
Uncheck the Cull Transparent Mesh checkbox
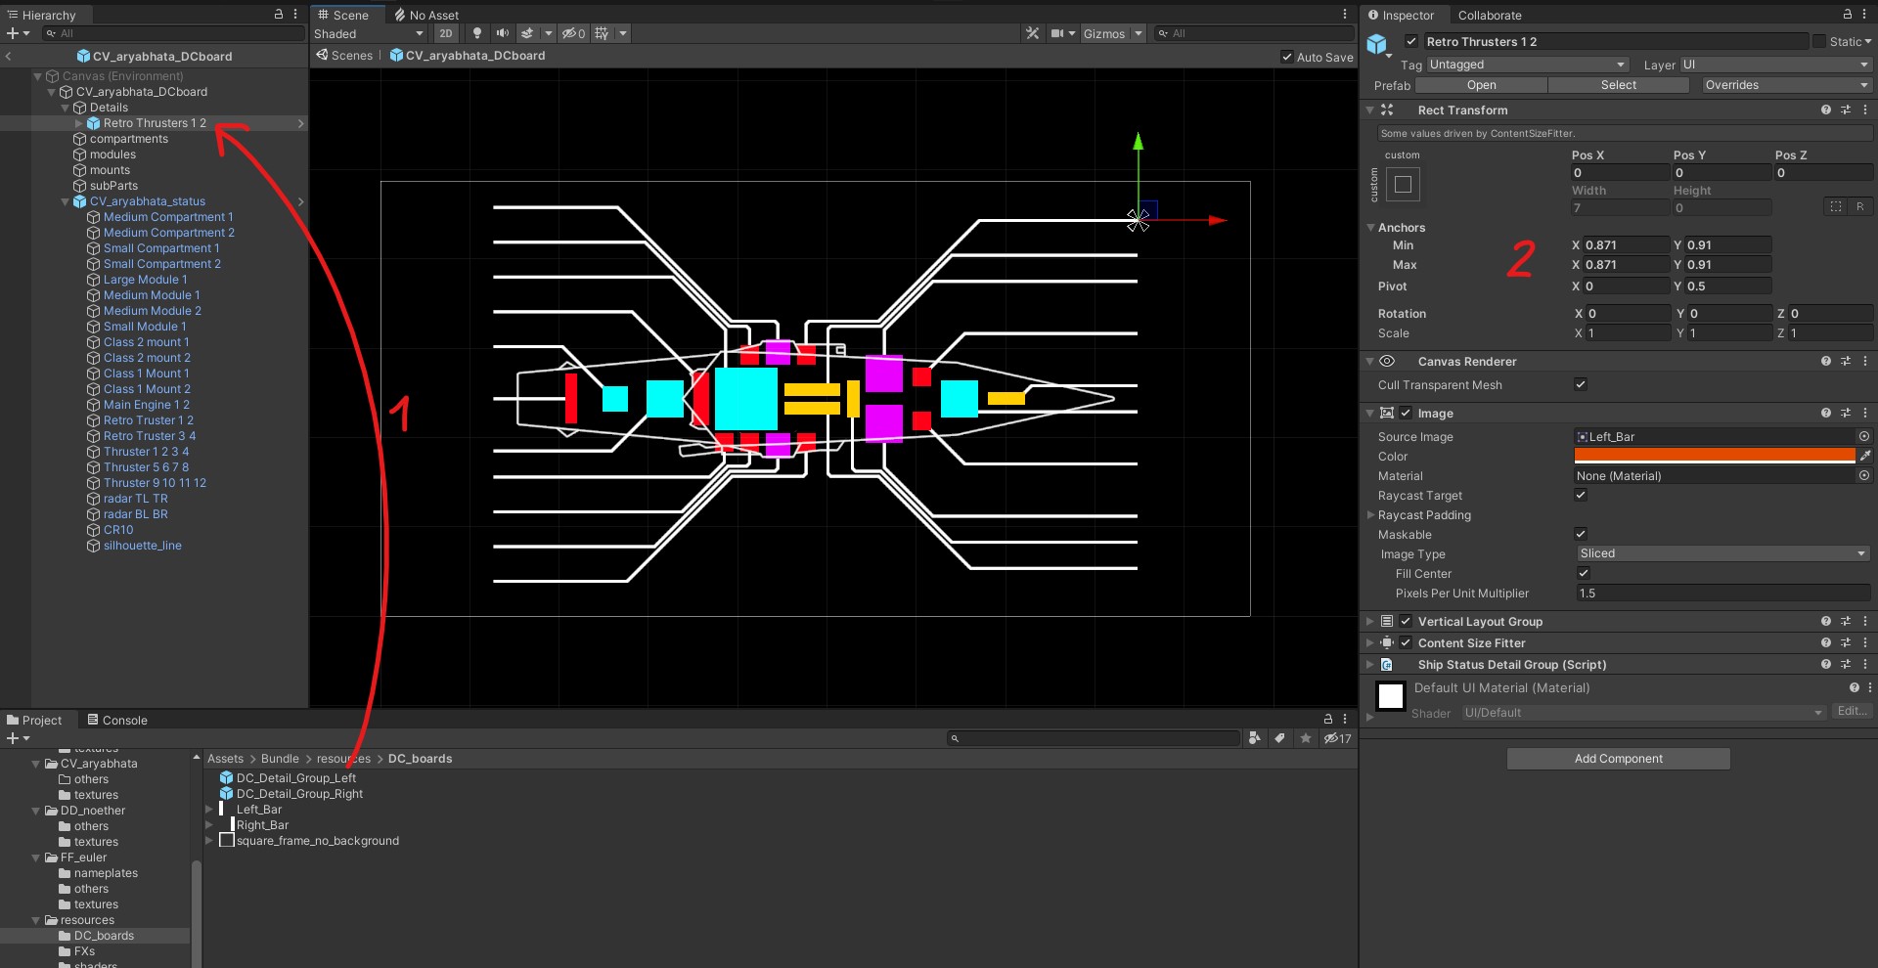tap(1581, 384)
